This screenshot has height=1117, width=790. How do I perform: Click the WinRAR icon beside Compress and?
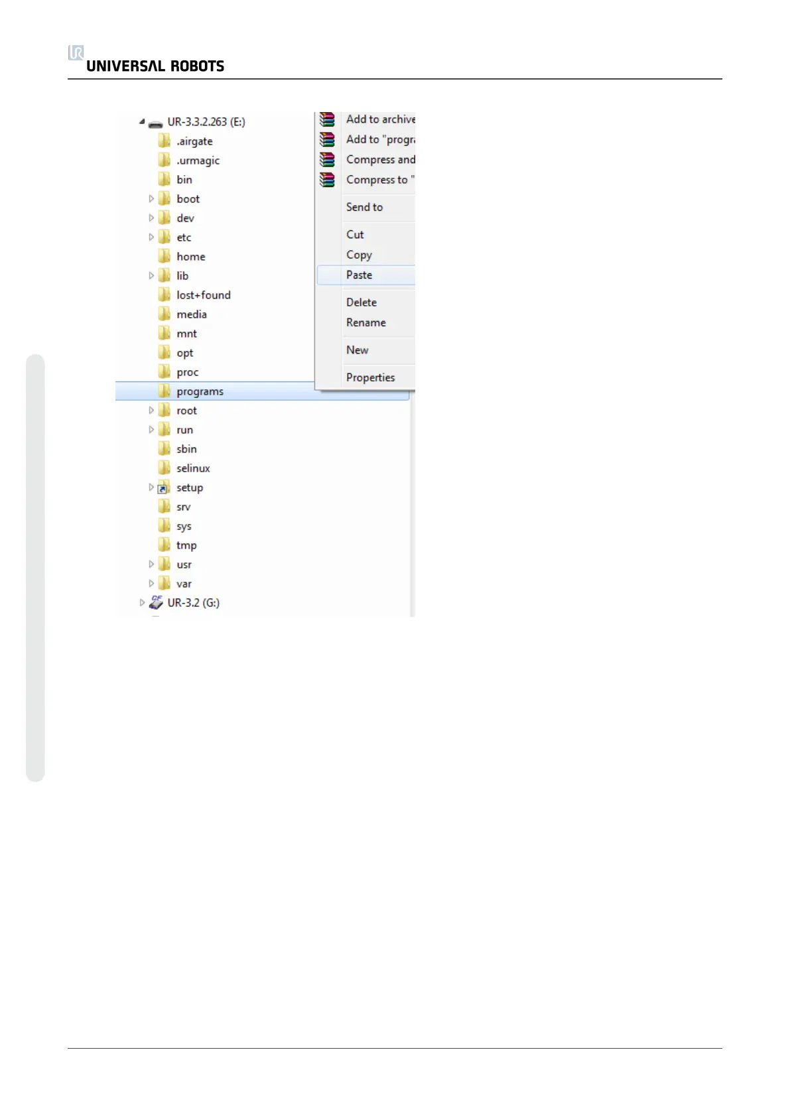point(327,160)
